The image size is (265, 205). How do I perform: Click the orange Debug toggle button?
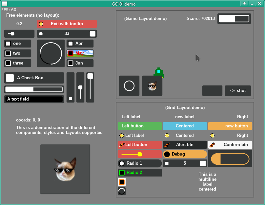[185, 154]
